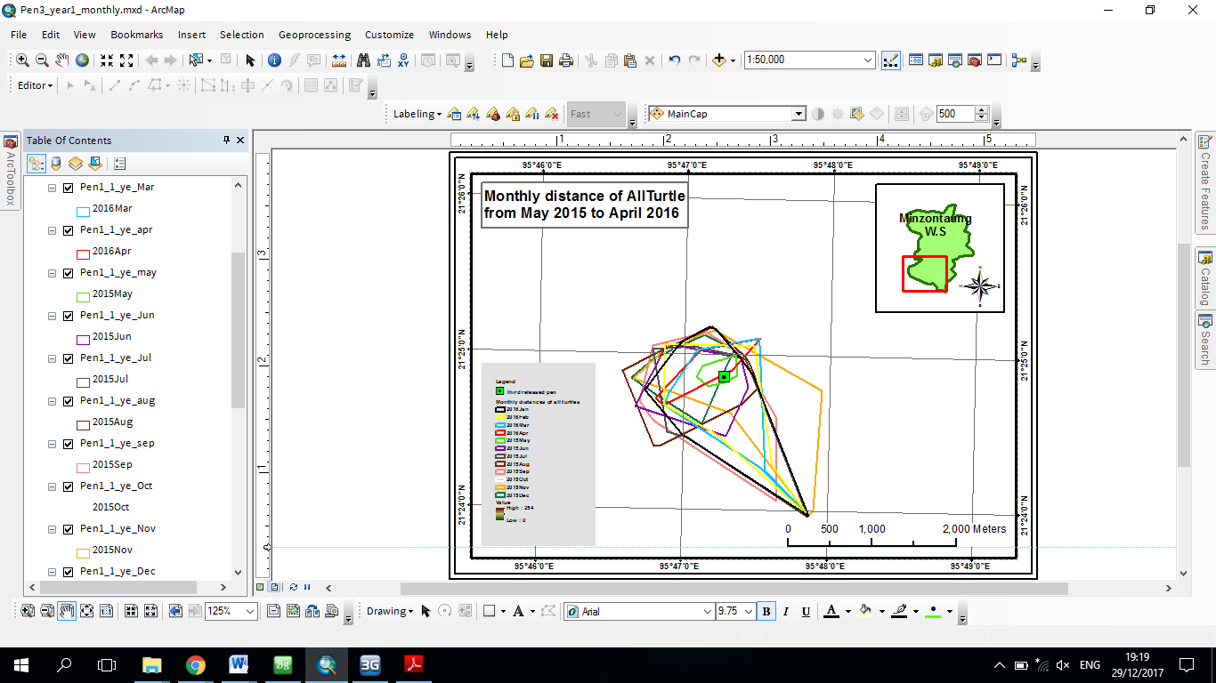Open the Windows menu
1216x683 pixels.
click(x=450, y=35)
